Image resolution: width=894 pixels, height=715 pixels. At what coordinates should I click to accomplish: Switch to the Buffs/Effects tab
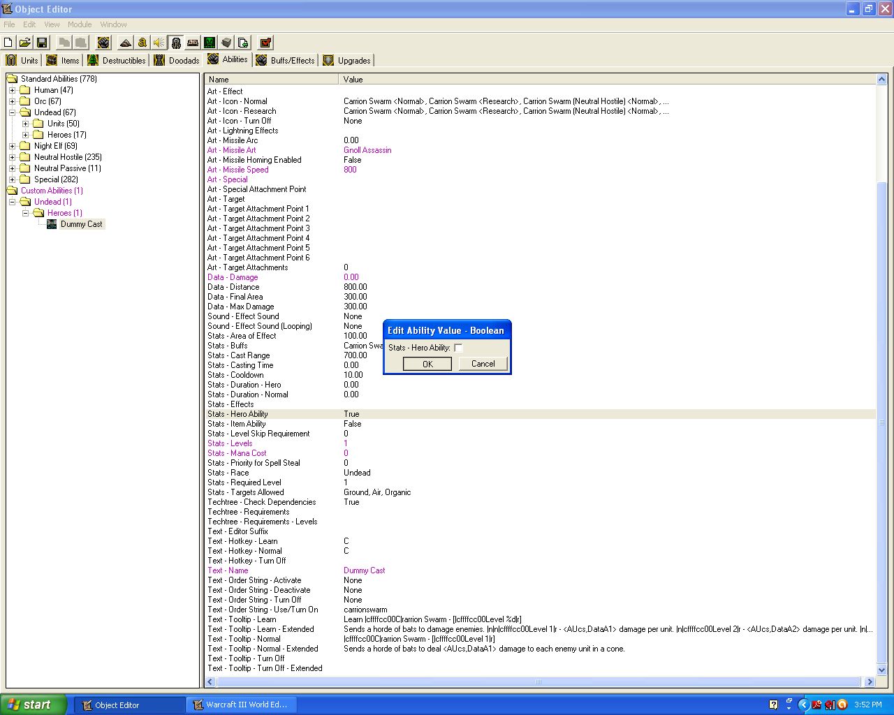click(285, 61)
